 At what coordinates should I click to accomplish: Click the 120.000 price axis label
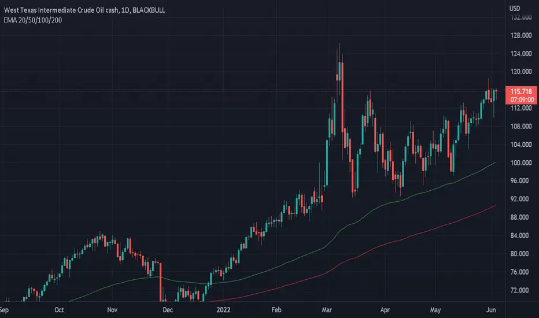click(x=521, y=72)
